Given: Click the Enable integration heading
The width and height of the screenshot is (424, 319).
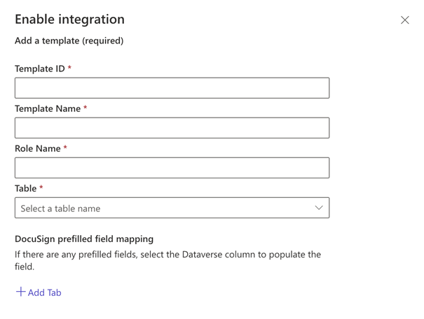Looking at the screenshot, I should point(69,20).
